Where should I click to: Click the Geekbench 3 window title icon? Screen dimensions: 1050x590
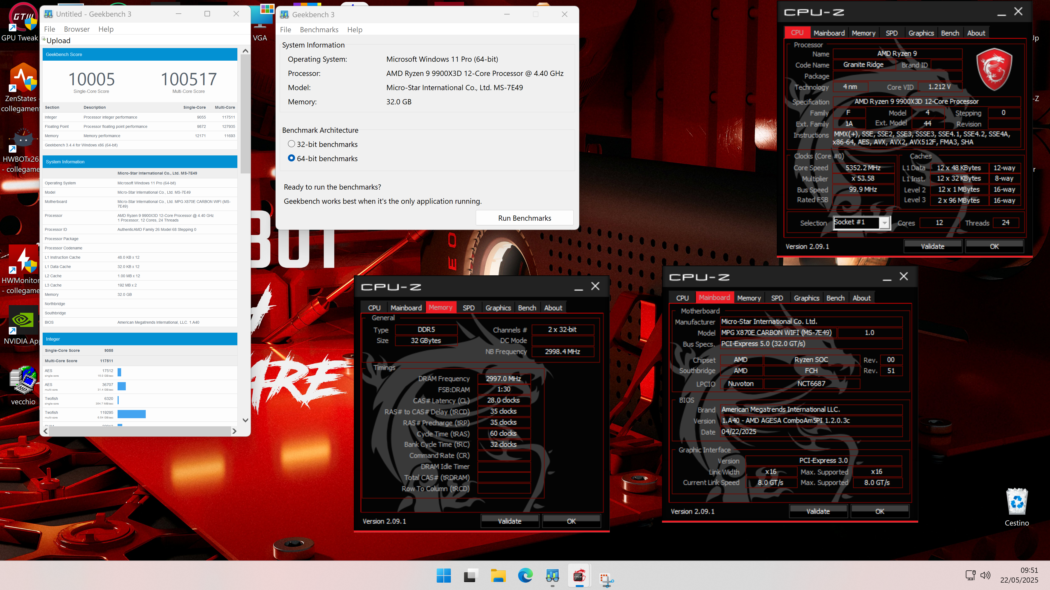tap(284, 15)
